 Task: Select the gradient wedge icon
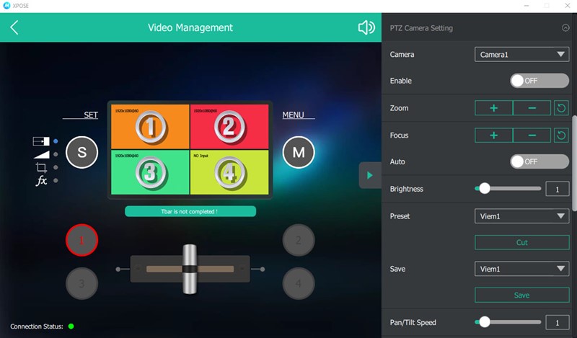coord(42,154)
